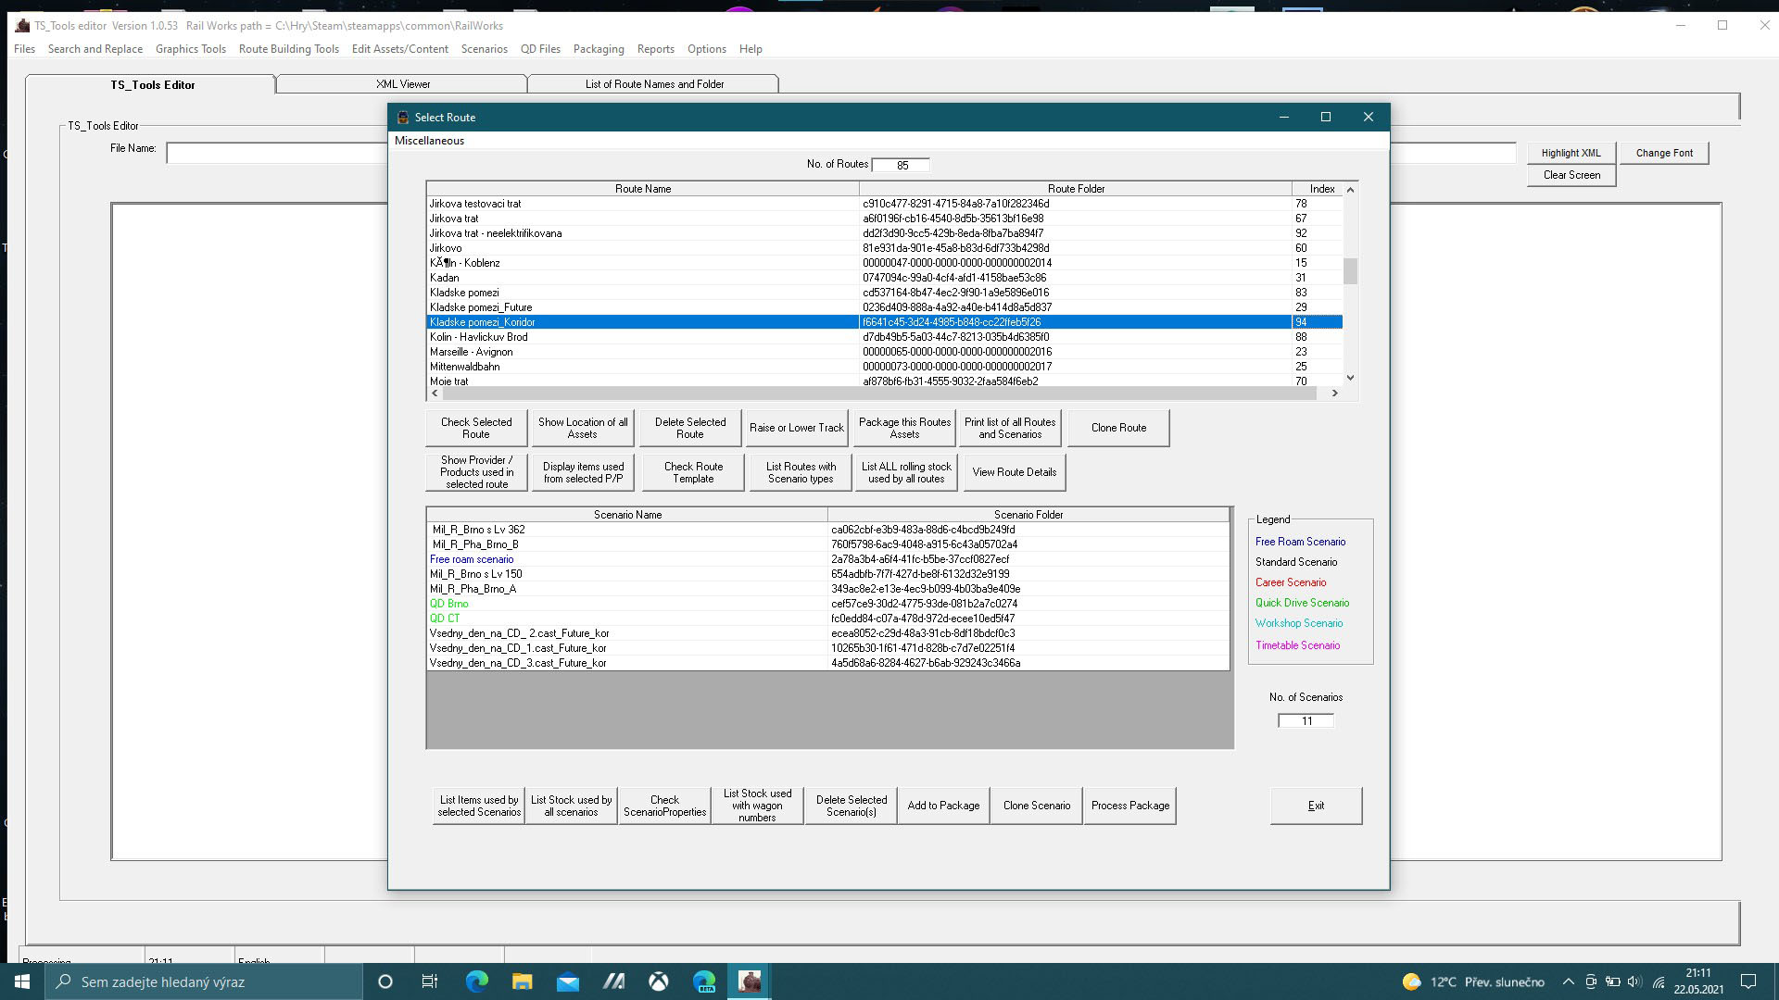The height and width of the screenshot is (1000, 1779).
Task: Click Show Location of all Assets
Action: click(583, 428)
